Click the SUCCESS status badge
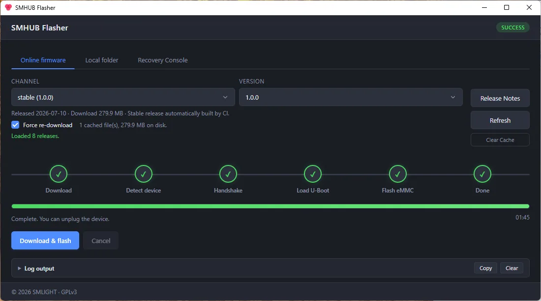541x301 pixels. pyautogui.click(x=512, y=27)
